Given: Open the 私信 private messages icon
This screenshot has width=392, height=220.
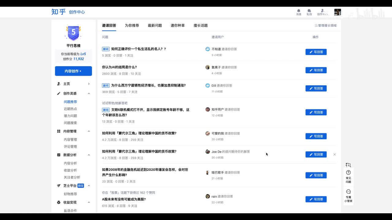Looking at the screenshot, I should coord(309,11).
